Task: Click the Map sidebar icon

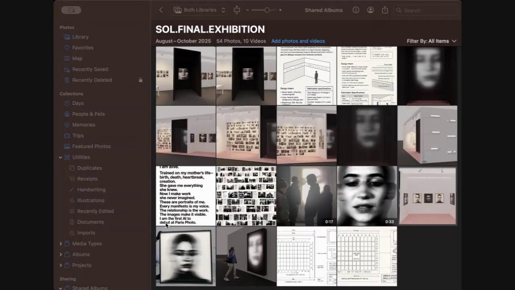Action: (67, 58)
